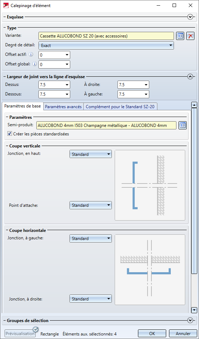This screenshot has width=199, height=339.
Task: Clear the Variante with the red X icon
Action: tap(191, 36)
